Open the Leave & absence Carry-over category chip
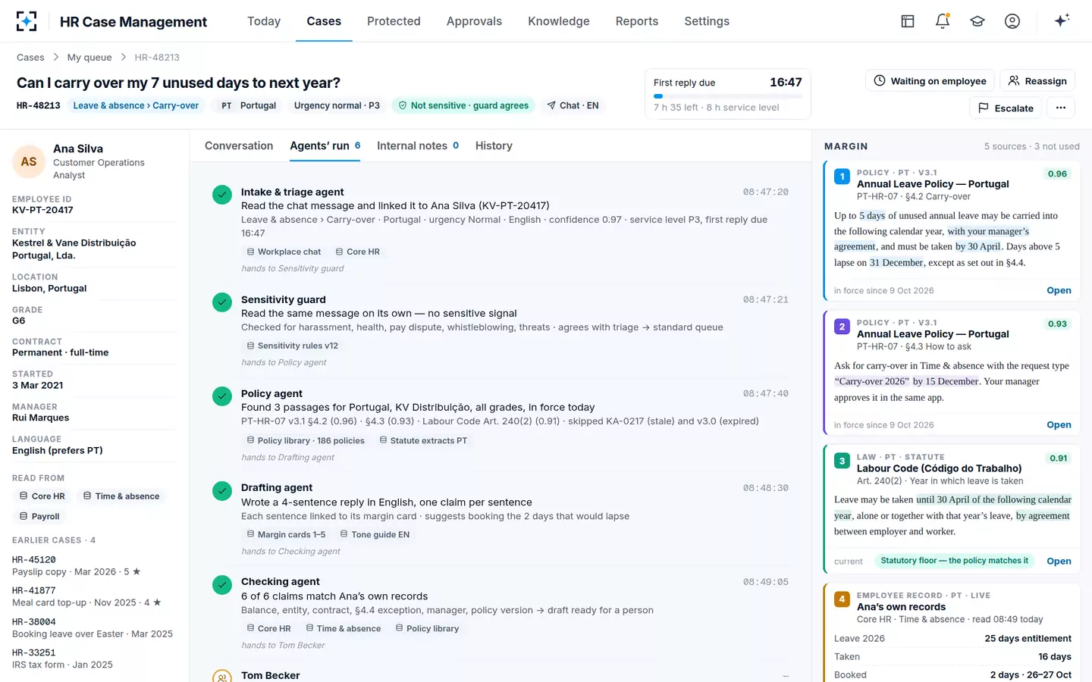The height and width of the screenshot is (682, 1092). pyautogui.click(x=136, y=105)
